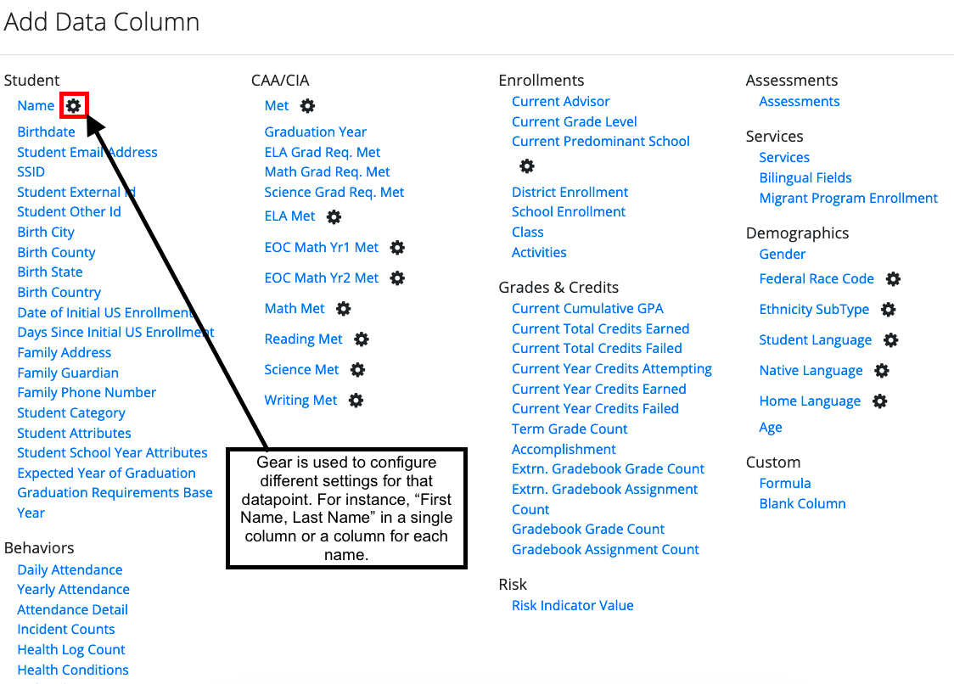Add a Formula column under Custom
954x684 pixels.
[784, 483]
